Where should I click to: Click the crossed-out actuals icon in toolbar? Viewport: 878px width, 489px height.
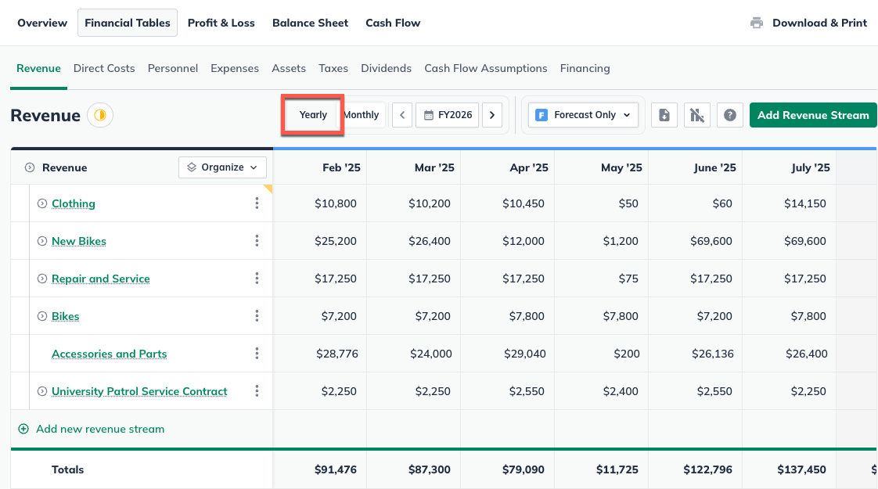(x=696, y=115)
